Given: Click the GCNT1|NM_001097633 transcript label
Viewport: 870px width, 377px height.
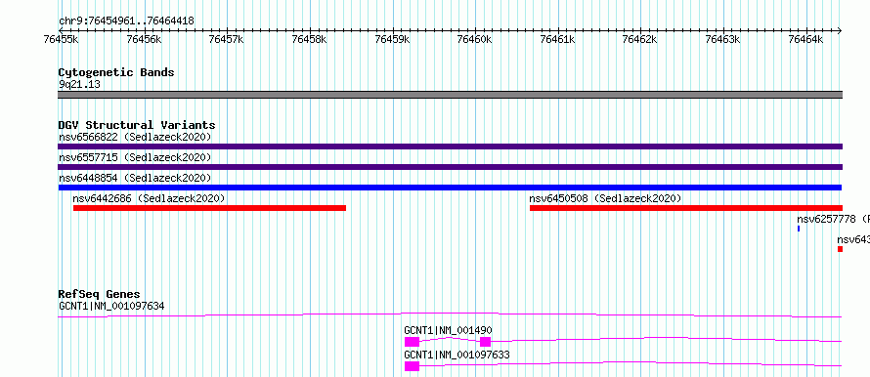Looking at the screenshot, I should pos(457,355).
